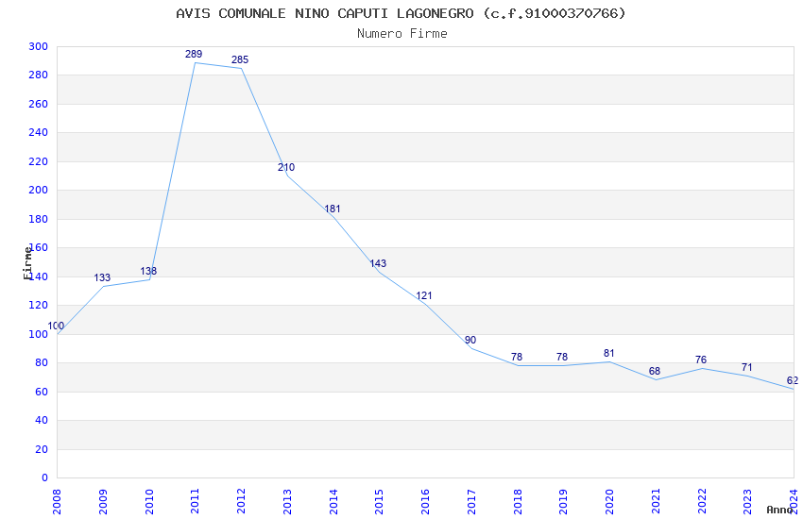This screenshot has width=803, height=519.
Task: Click the x-axis year 2008
Action: click(57, 501)
